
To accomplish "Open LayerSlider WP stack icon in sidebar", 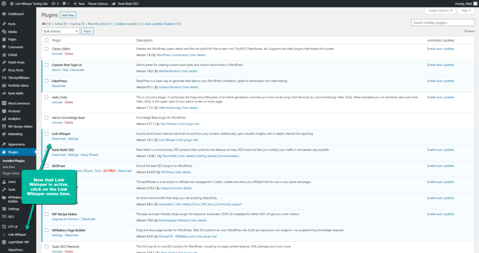I will pyautogui.click(x=4, y=242).
